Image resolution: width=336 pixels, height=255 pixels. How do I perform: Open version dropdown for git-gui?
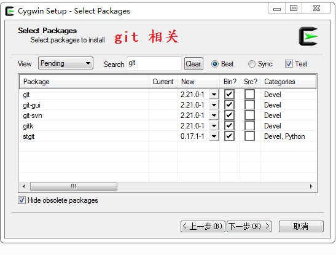click(x=214, y=105)
